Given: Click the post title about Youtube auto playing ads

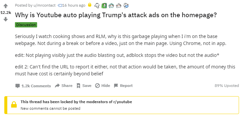Looking at the screenshot, I should [x=116, y=15].
